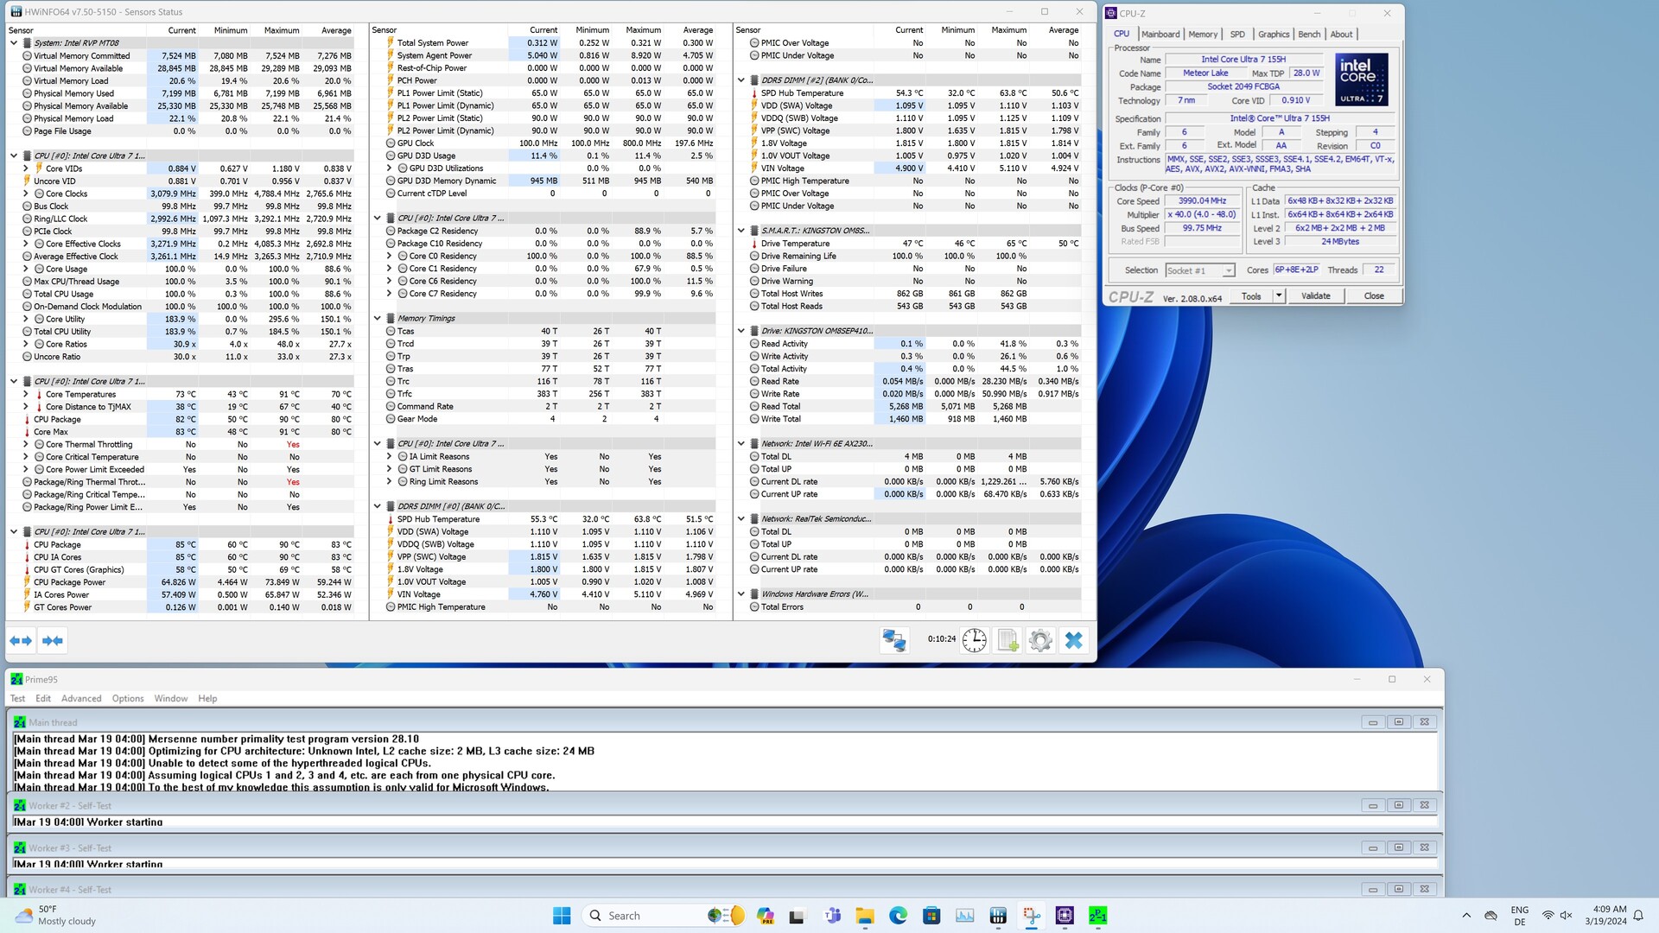
Task: Open clock showing 4:09 AM
Action: click(1605, 916)
